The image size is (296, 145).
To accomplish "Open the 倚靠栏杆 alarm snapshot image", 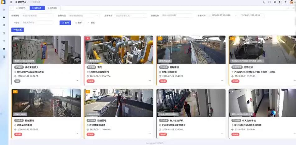I will [262, 50].
